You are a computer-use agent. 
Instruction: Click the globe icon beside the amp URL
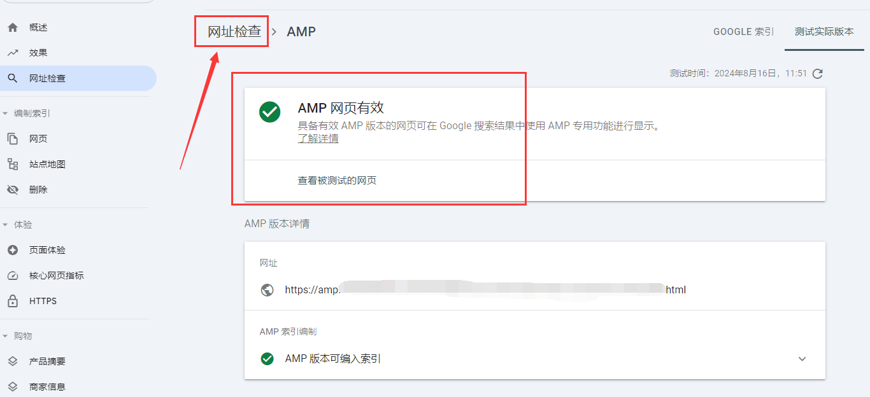267,290
